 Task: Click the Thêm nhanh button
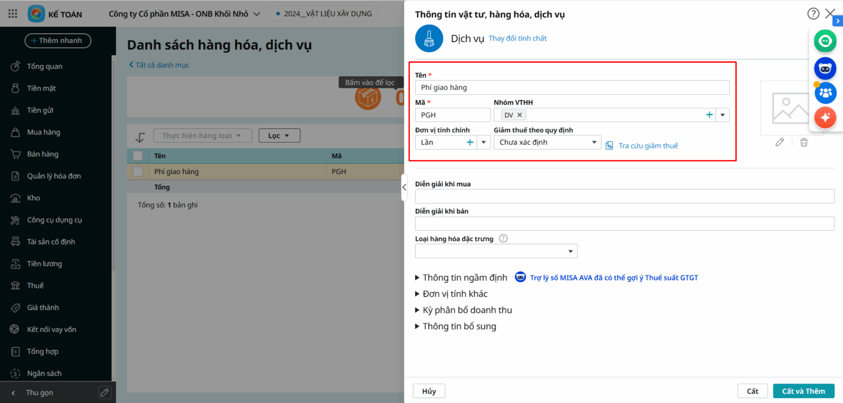click(58, 41)
